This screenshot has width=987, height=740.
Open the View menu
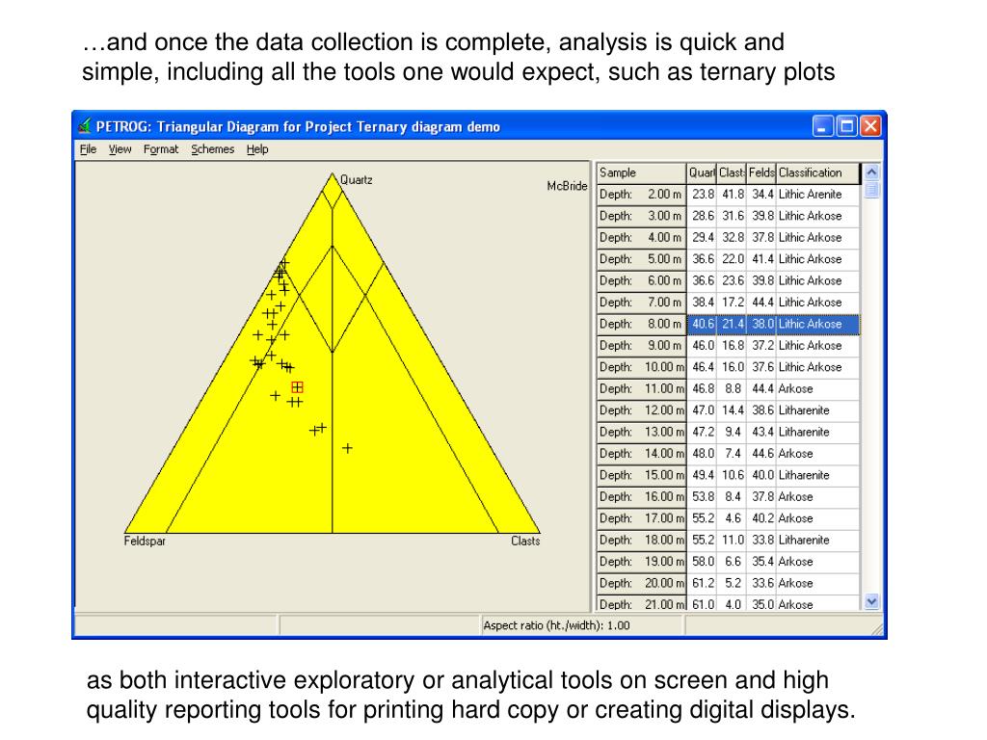[x=120, y=149]
